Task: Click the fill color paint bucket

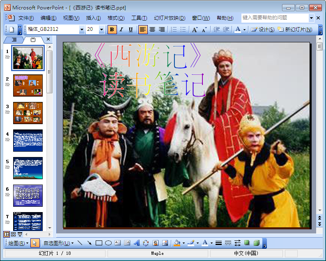Action: pyautogui.click(x=177, y=243)
